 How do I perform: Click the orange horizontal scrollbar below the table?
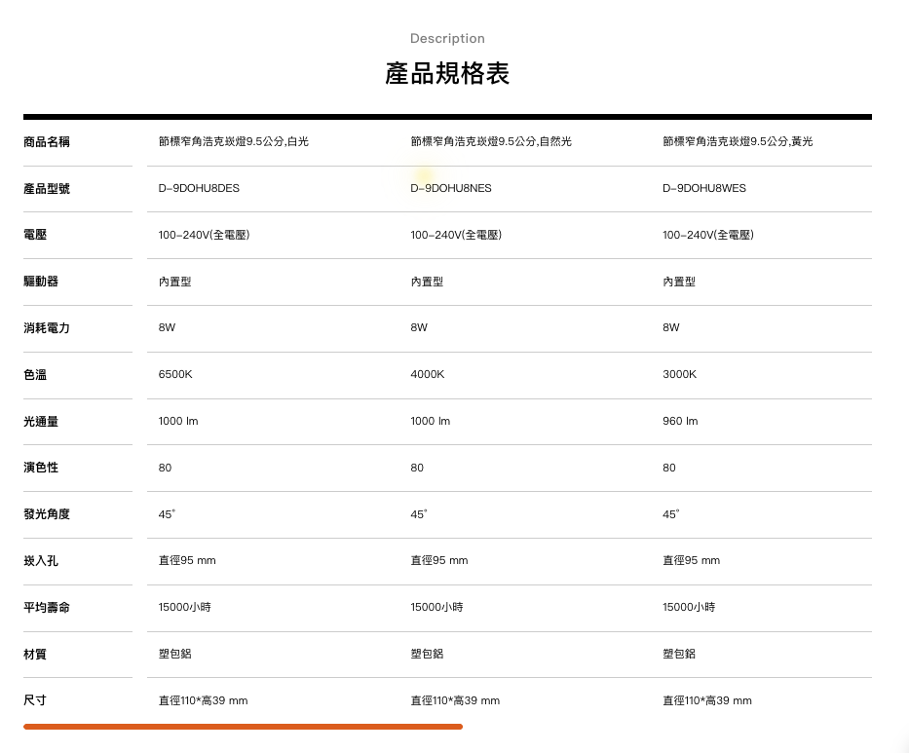(x=243, y=726)
